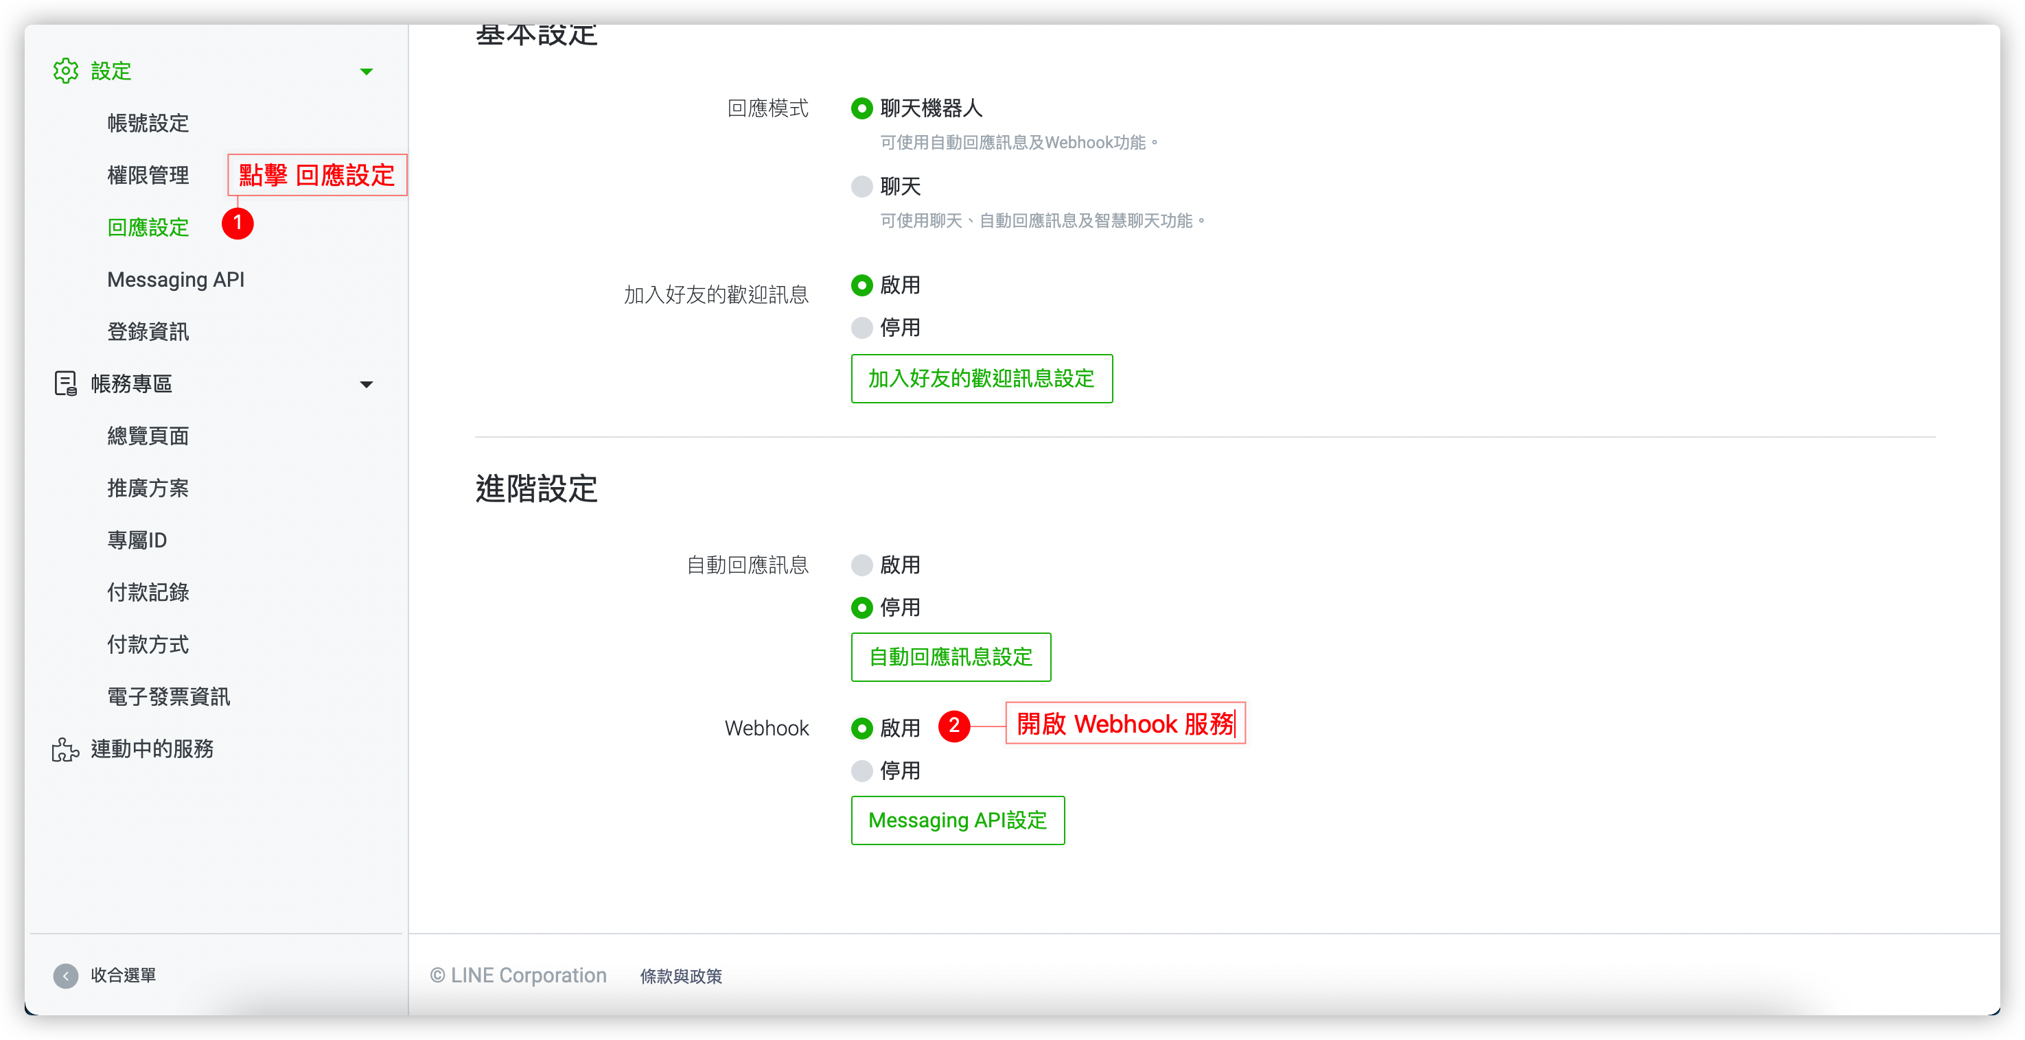2025x1040 pixels.
Task: Open 加入好友的歡迎訊息設定 button
Action: tap(981, 379)
